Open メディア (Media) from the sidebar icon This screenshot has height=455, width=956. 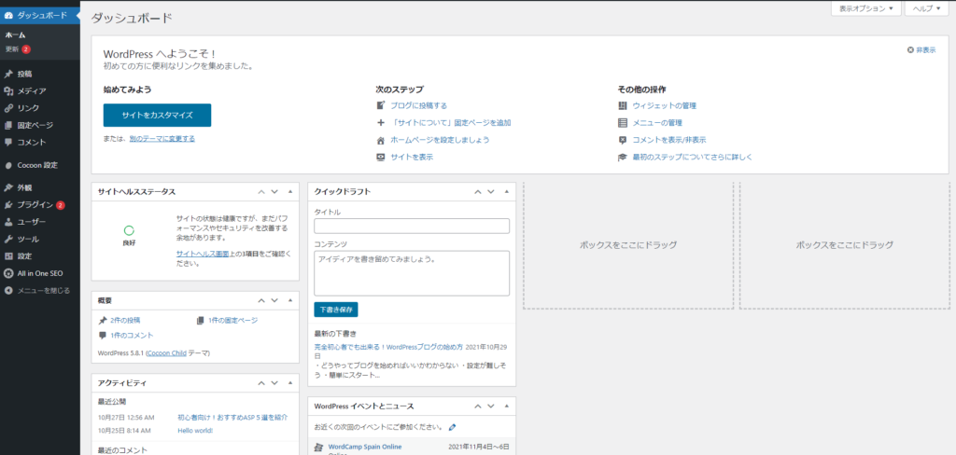[x=8, y=91]
